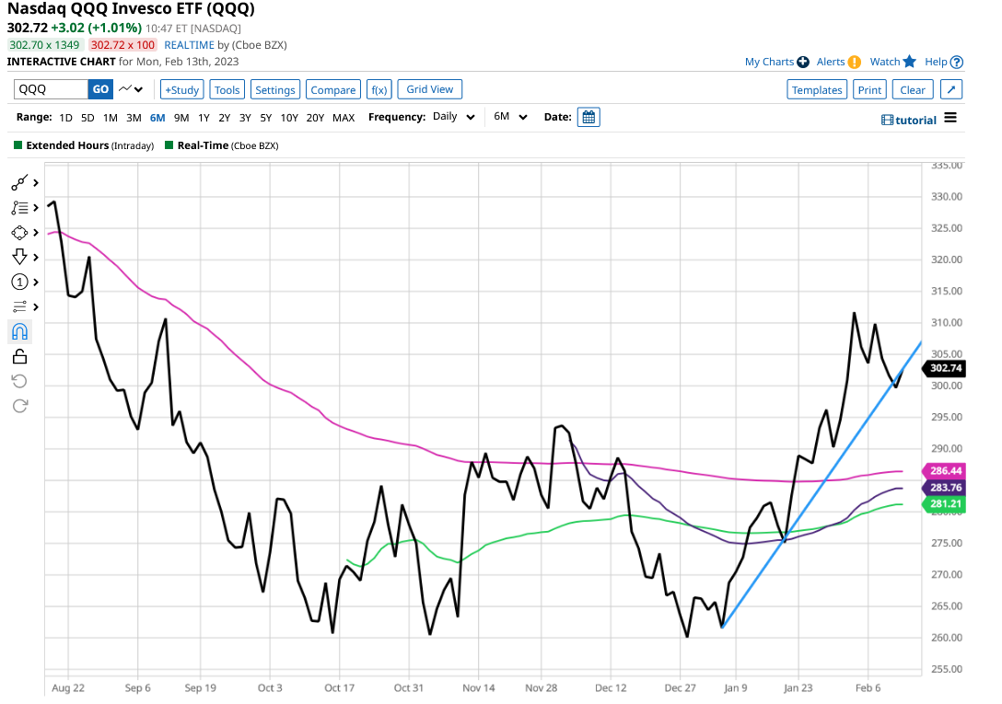Screen dimensions: 1002x704
Task: Select the 6M range
Action: pos(157,118)
